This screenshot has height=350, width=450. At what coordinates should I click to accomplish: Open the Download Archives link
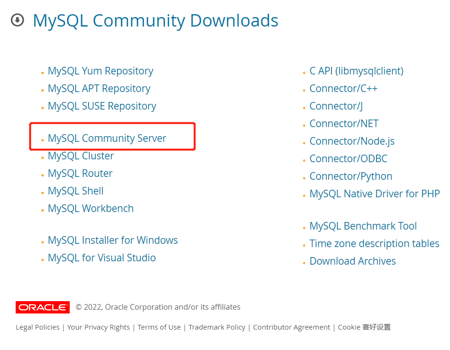click(x=352, y=261)
